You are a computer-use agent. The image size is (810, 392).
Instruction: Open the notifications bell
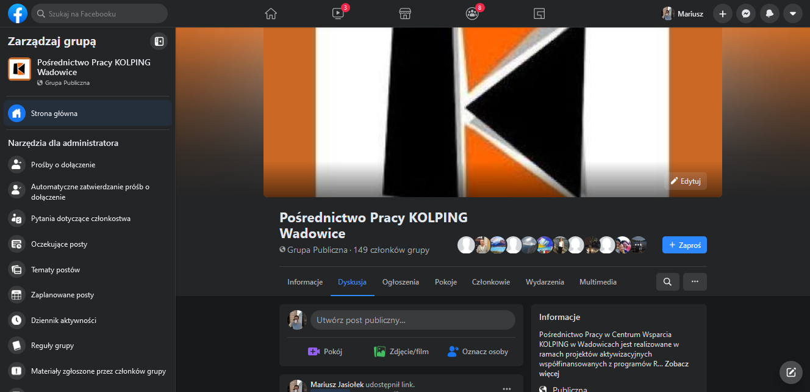[x=769, y=13]
